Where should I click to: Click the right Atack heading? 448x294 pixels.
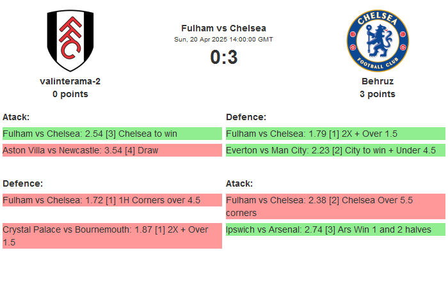click(x=239, y=183)
